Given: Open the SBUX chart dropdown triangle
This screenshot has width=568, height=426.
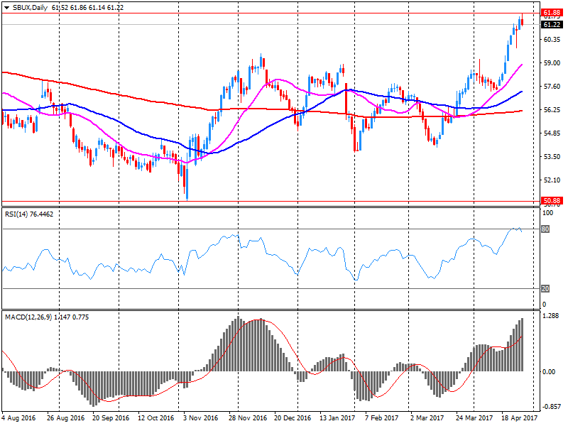Looking at the screenshot, I should pos(6,8).
